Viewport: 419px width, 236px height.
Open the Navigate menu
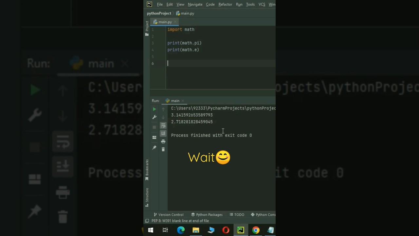pyautogui.click(x=195, y=4)
